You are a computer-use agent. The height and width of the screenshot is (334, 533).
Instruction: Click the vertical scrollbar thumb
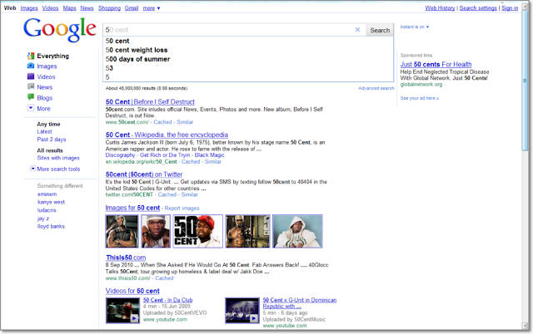click(525, 81)
